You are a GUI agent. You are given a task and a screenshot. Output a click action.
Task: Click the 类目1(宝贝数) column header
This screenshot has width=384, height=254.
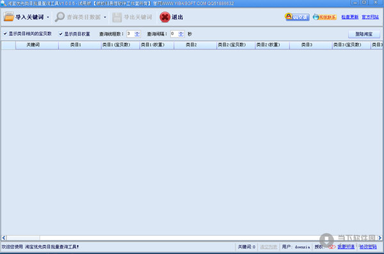point(120,45)
